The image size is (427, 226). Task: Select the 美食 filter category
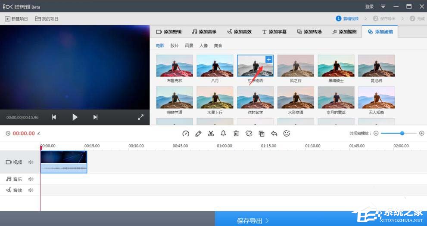[218, 46]
